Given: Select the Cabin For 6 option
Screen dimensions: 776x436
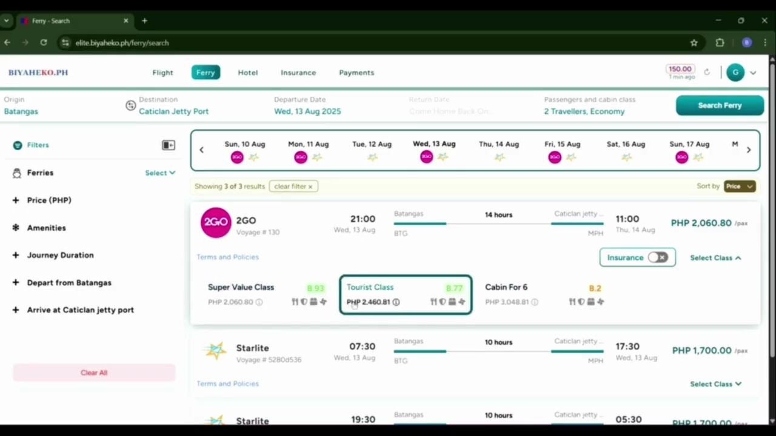Looking at the screenshot, I should point(543,295).
